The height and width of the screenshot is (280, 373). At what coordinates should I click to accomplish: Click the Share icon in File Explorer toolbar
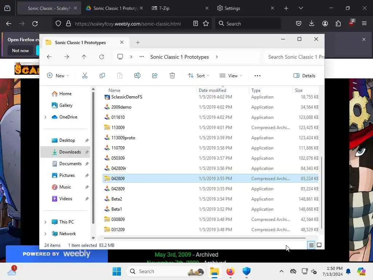154,76
